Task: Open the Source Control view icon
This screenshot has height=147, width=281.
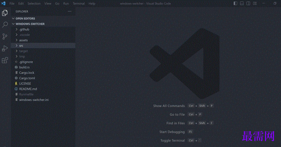Action: (5, 36)
